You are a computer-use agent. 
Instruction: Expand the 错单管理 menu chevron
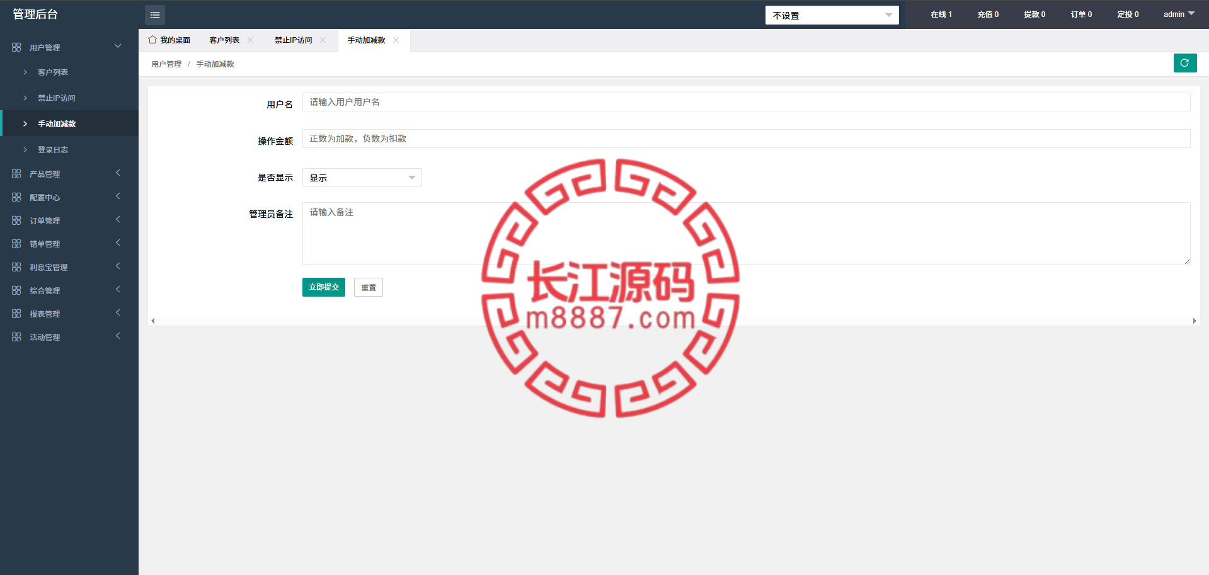pyautogui.click(x=118, y=242)
